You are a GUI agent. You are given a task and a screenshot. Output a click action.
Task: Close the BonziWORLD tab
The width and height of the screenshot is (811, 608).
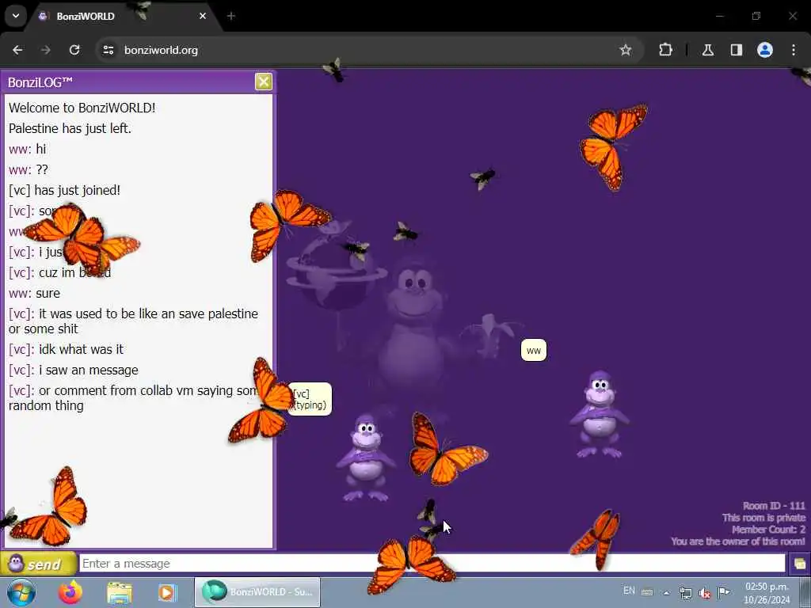pyautogui.click(x=203, y=16)
